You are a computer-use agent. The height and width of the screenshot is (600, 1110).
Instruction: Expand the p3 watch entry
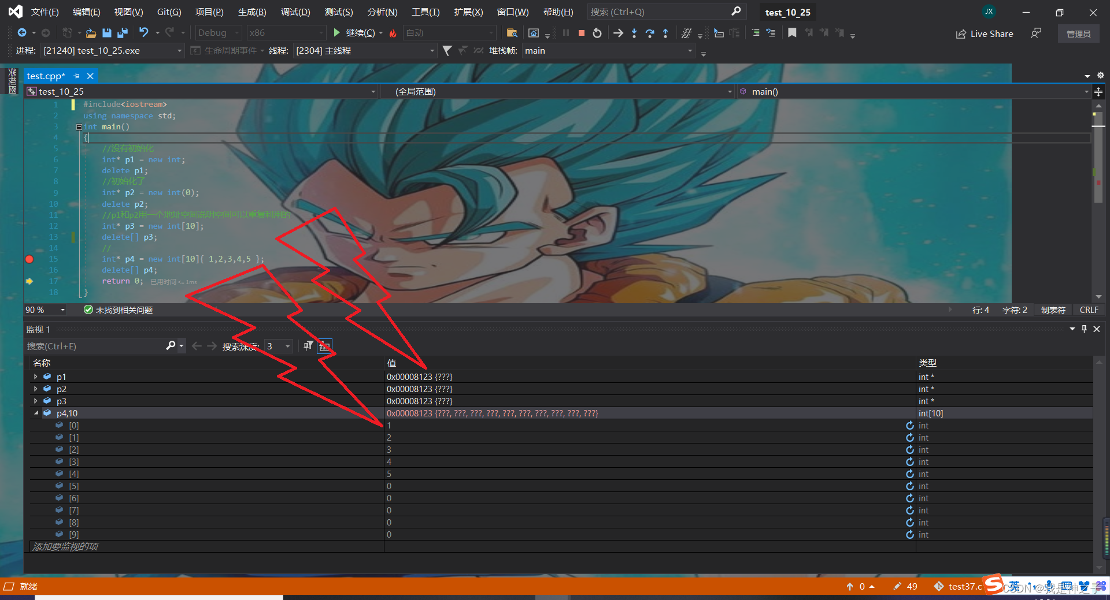coord(36,401)
